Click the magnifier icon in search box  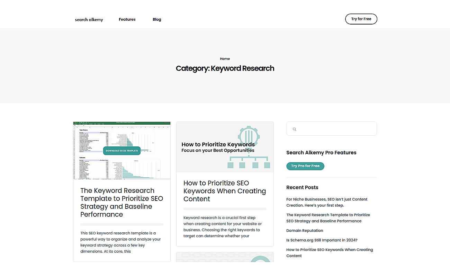pyautogui.click(x=295, y=129)
